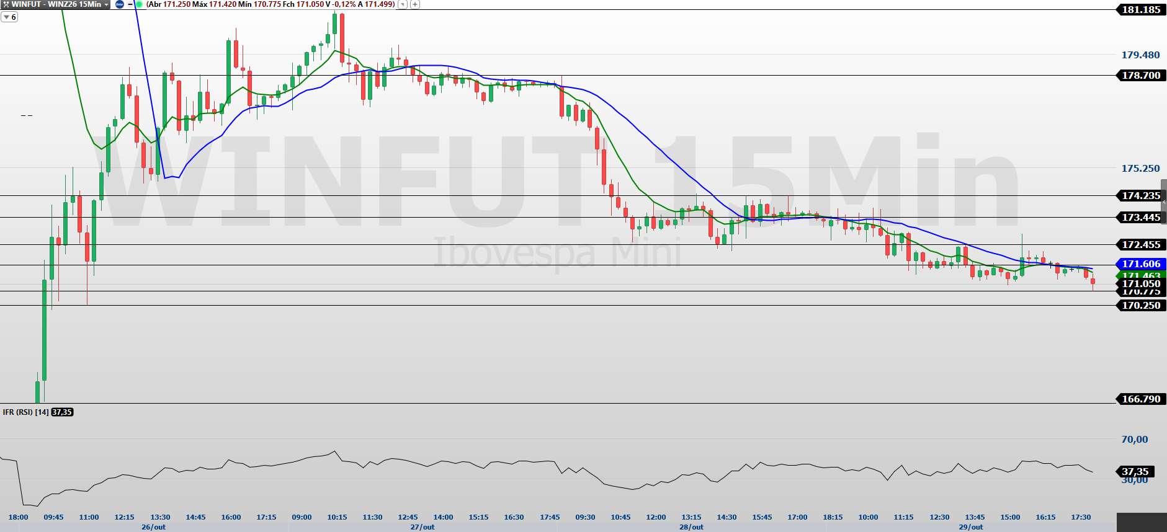Click the blue round broker logo icon
Screen dimensions: 1167x532
pyautogui.click(x=120, y=4)
